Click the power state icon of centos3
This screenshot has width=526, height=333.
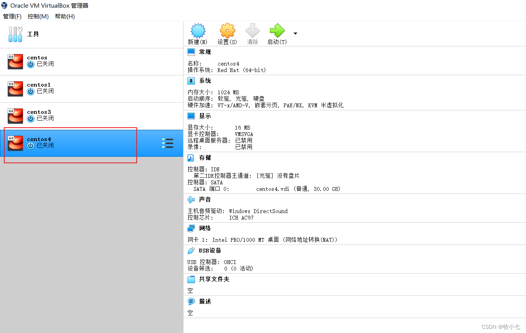[31, 119]
